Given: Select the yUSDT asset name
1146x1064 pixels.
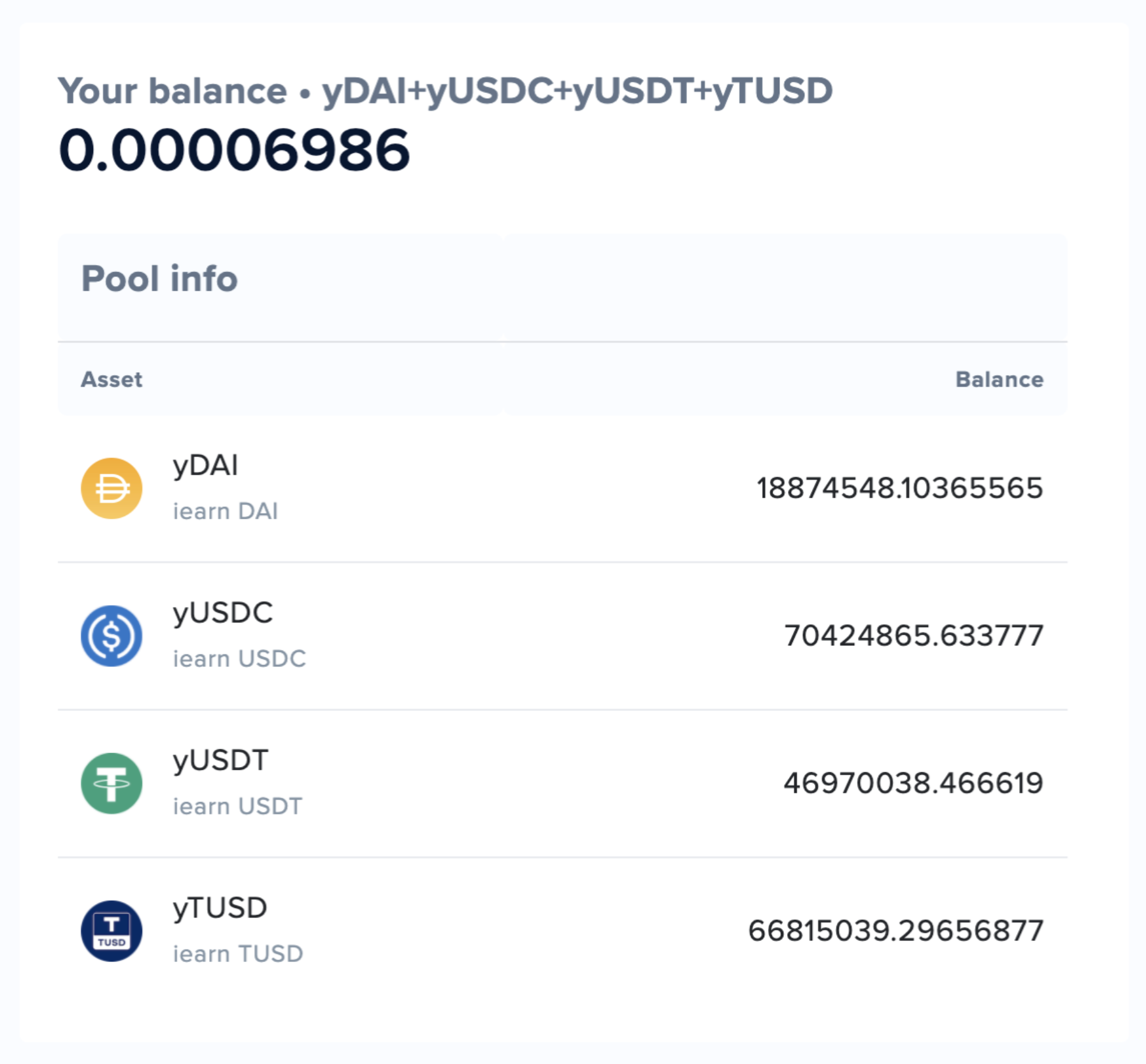Looking at the screenshot, I should click(x=221, y=761).
